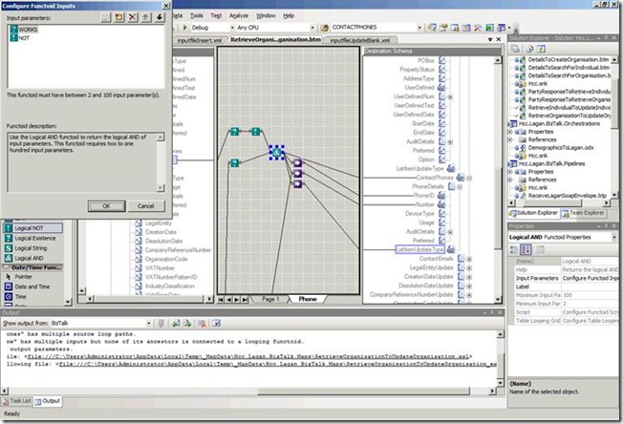Expand the ContactPhones destination node
This screenshot has height=424, width=623.
[x=469, y=178]
